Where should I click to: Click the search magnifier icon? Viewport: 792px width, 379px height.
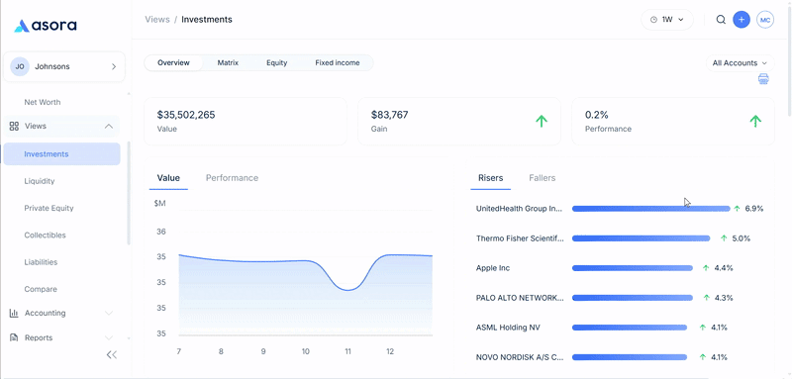(722, 20)
